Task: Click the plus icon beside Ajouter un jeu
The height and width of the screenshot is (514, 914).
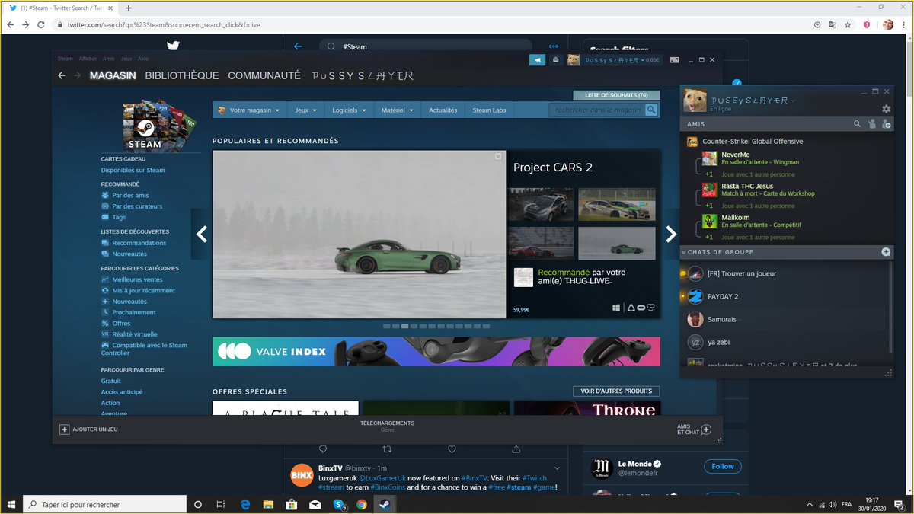Action: coord(65,429)
